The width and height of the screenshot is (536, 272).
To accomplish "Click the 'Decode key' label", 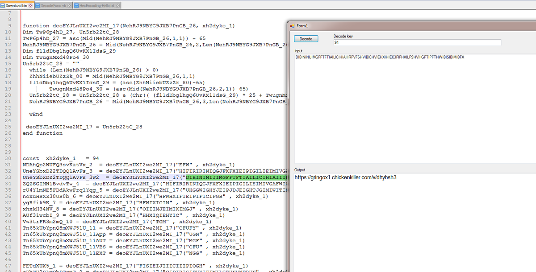I will (x=343, y=36).
